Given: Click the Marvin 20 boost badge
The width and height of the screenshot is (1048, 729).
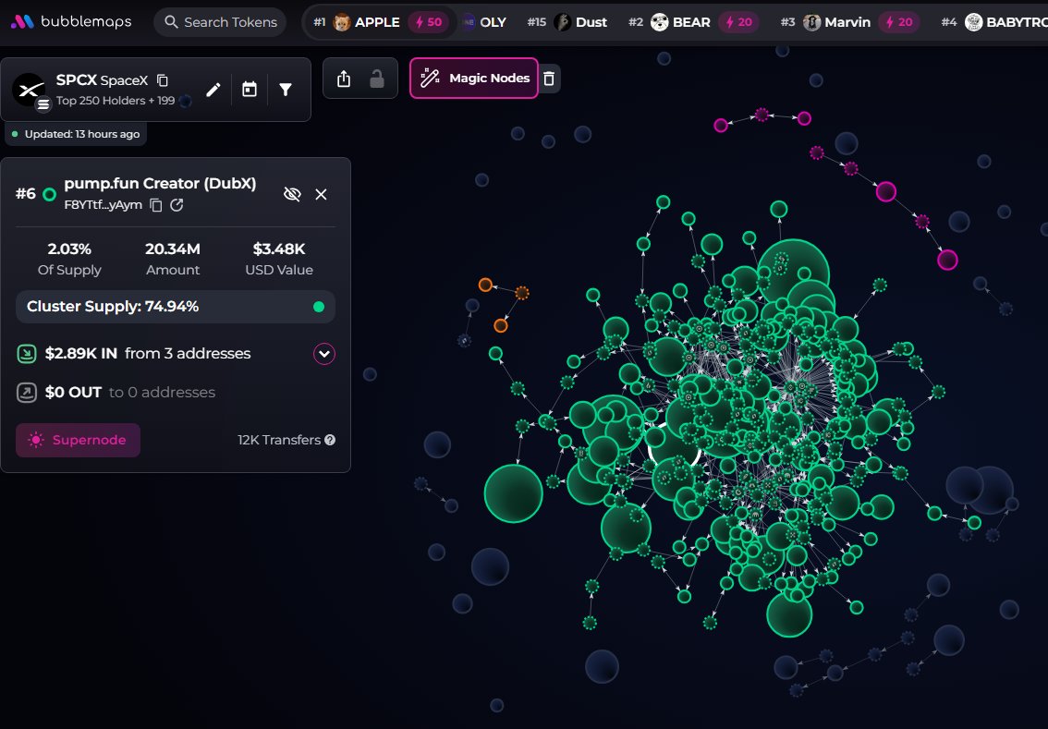Looking at the screenshot, I should click(899, 22).
